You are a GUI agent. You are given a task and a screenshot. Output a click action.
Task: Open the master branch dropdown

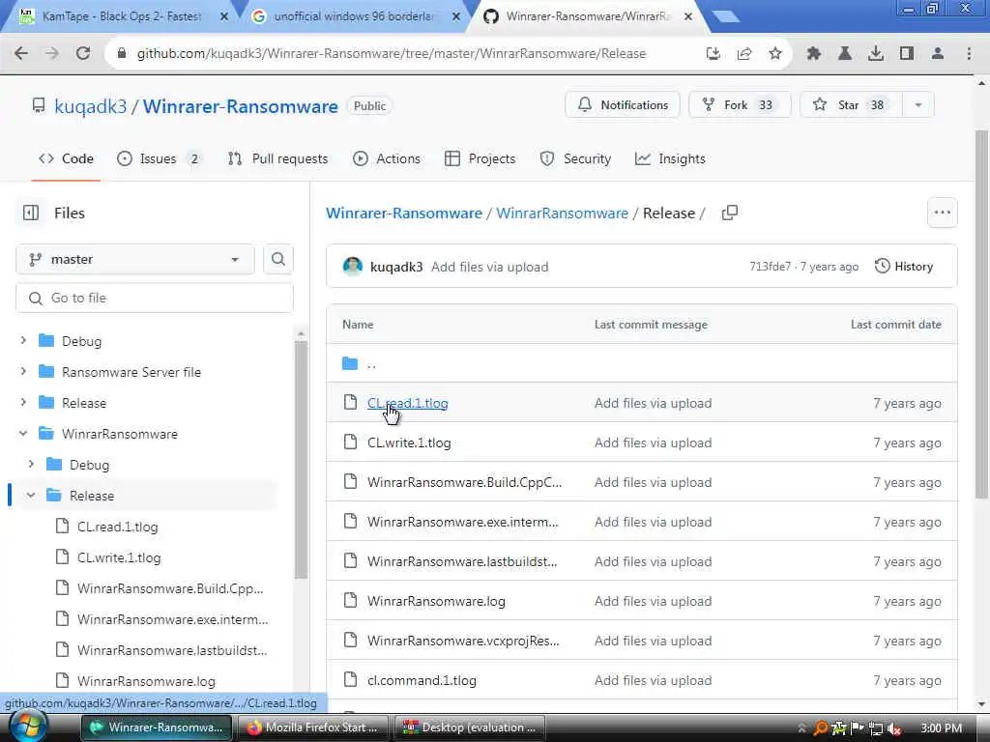point(135,259)
